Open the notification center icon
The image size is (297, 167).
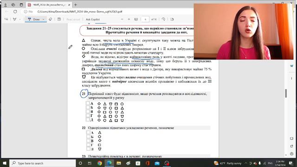(x=291, y=163)
